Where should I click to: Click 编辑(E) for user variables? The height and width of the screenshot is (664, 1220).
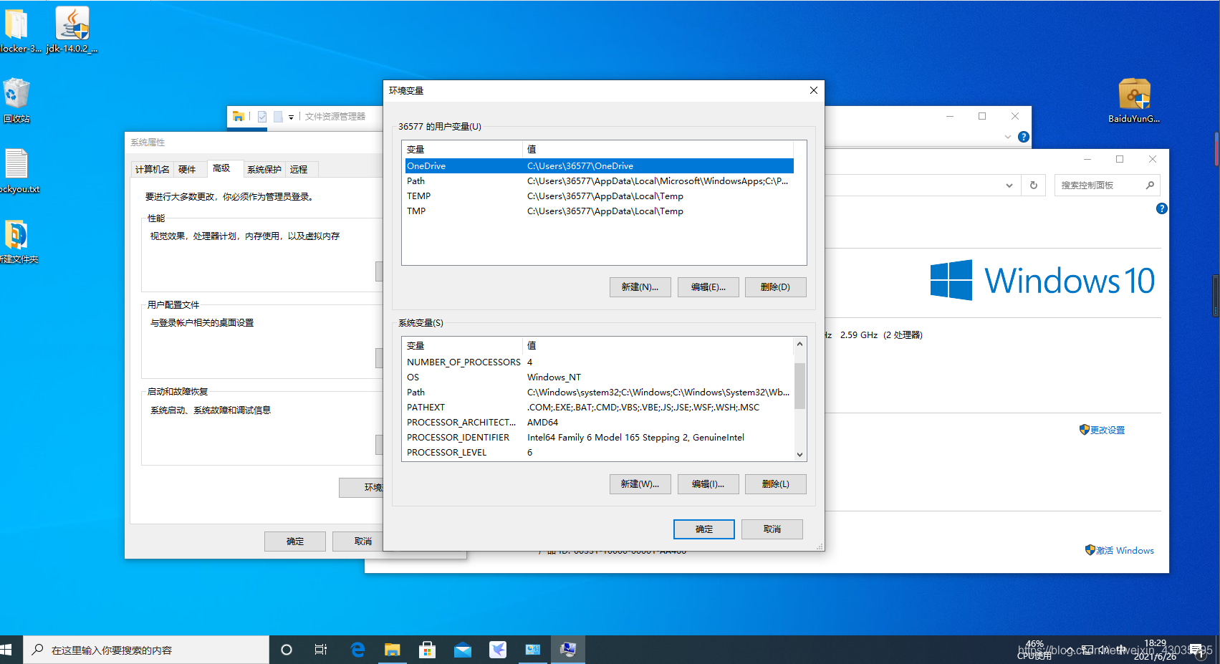[708, 287]
